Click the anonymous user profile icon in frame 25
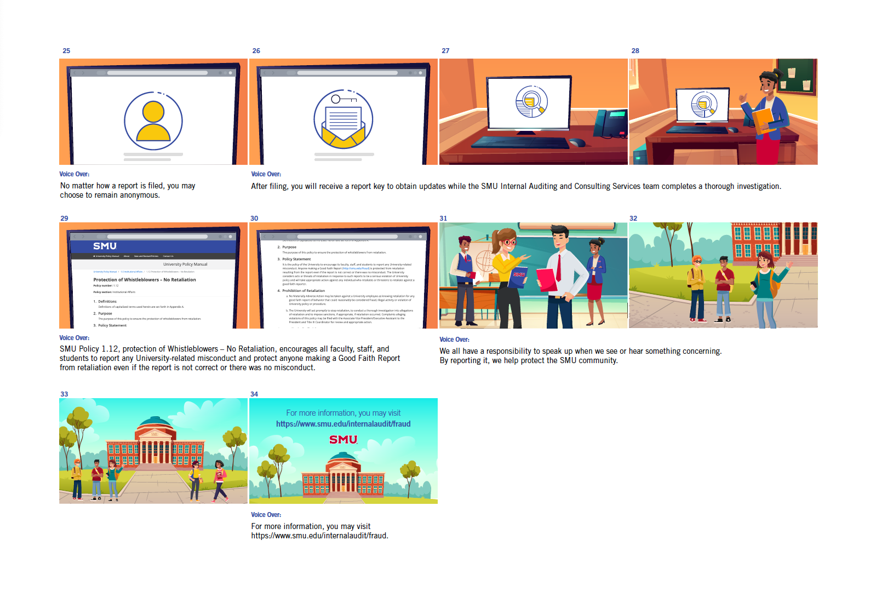 pyautogui.click(x=153, y=121)
